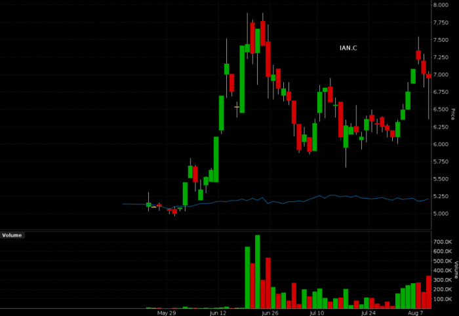Click the 5.250 price axis label

pyautogui.click(x=441, y=196)
